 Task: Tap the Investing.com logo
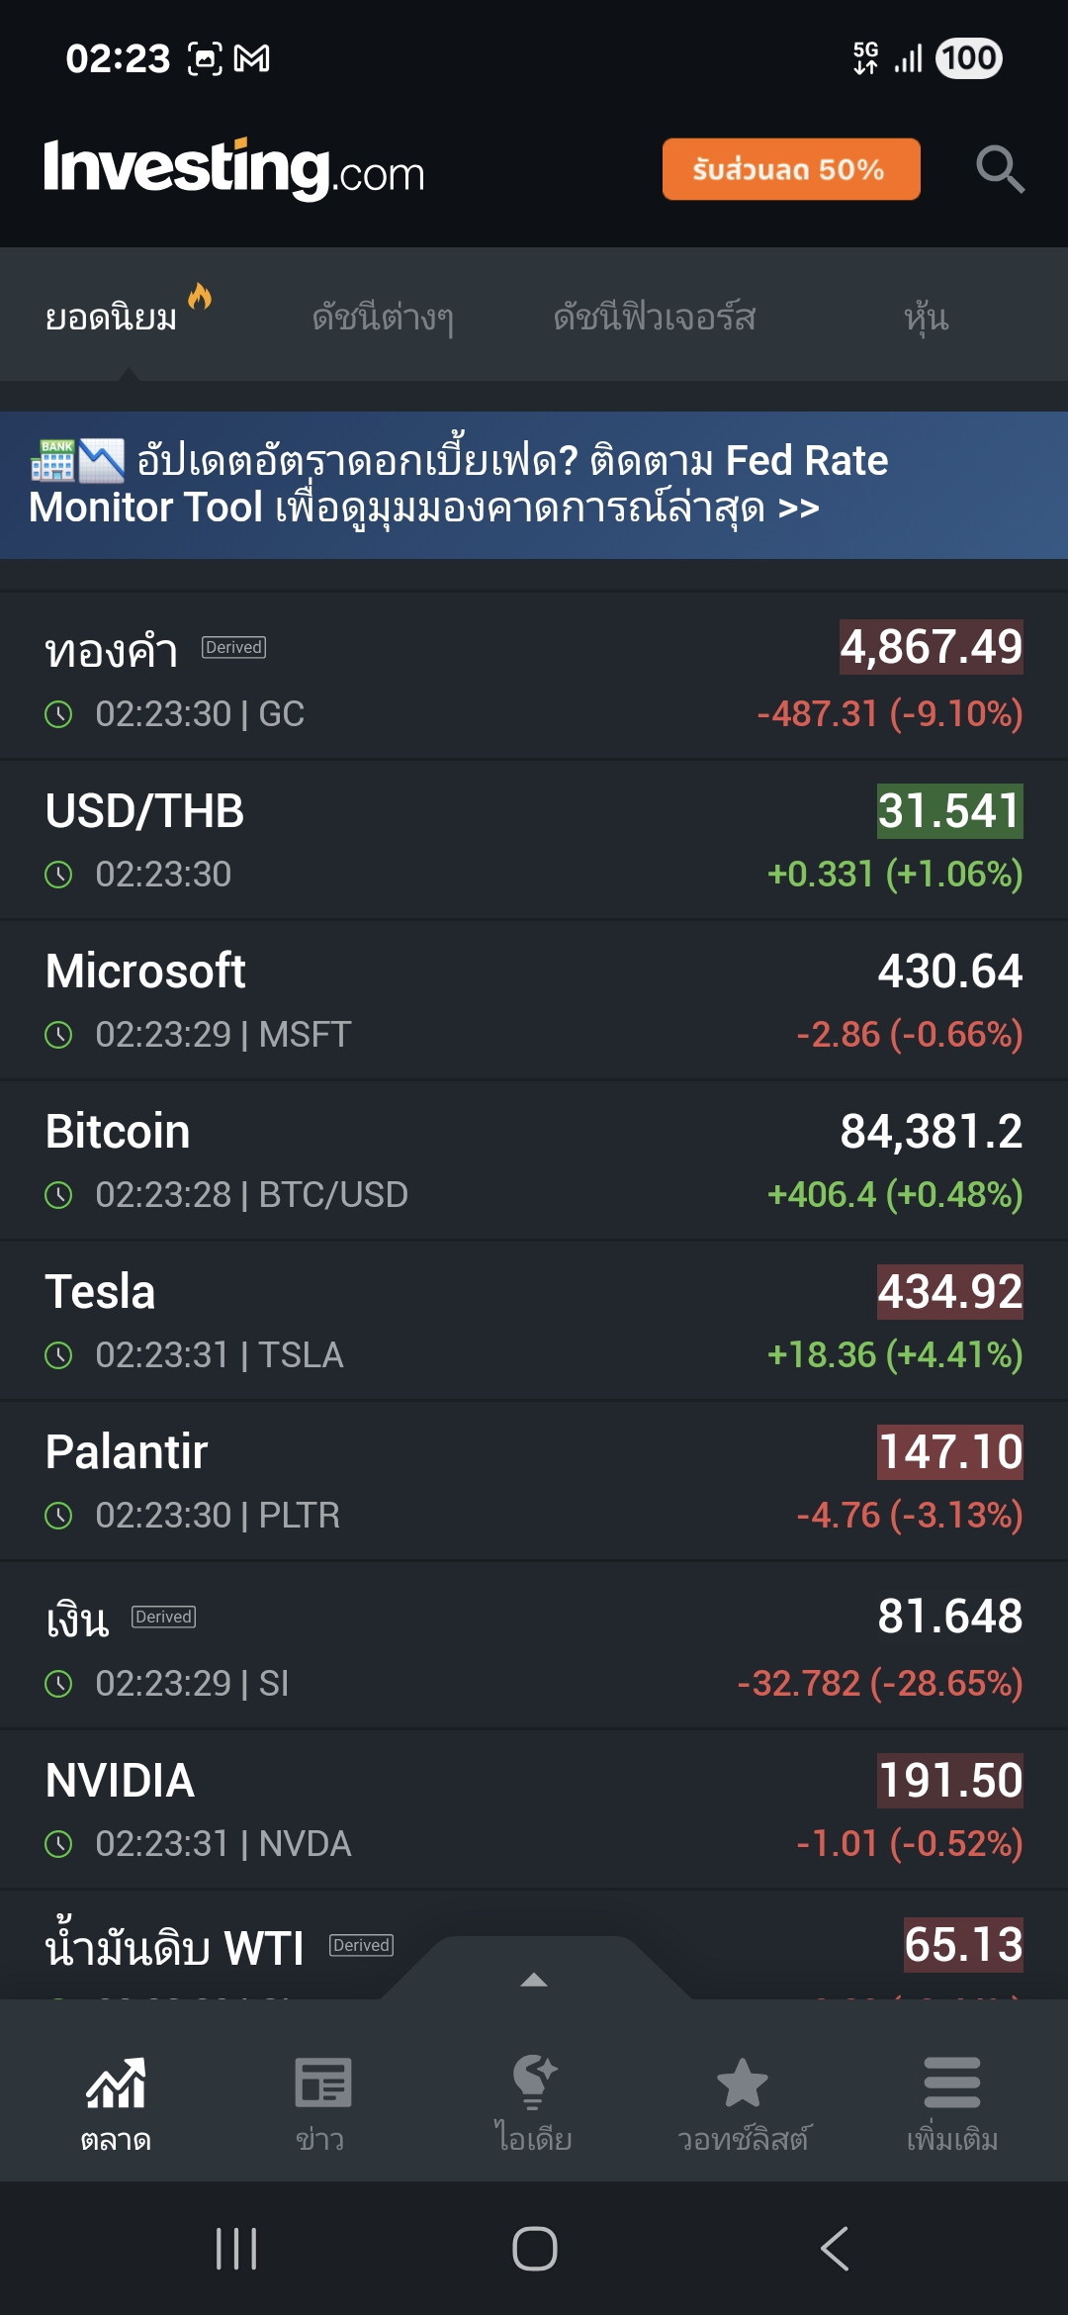pyautogui.click(x=234, y=169)
